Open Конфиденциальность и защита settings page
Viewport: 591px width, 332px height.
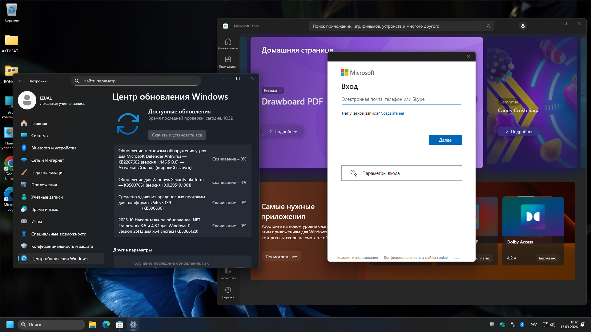tap(62, 246)
